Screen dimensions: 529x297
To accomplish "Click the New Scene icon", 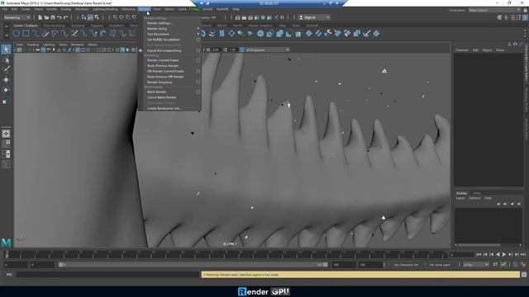I will pos(41,17).
